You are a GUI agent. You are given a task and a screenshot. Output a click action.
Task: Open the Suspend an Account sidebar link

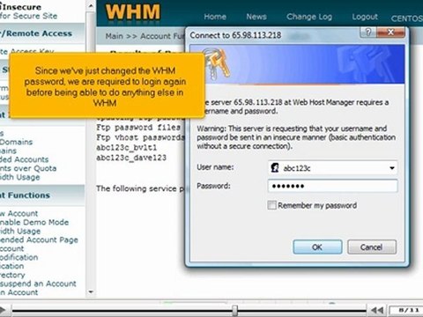point(38,284)
